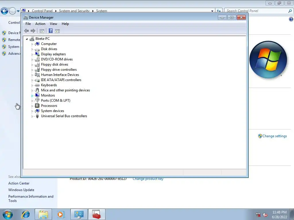
Task: Expand the Computer node arrow
Action: (x=32, y=44)
